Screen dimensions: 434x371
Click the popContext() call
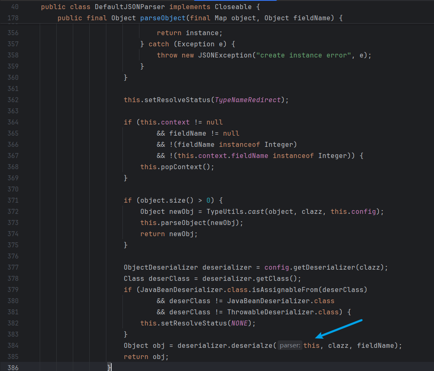click(x=187, y=167)
